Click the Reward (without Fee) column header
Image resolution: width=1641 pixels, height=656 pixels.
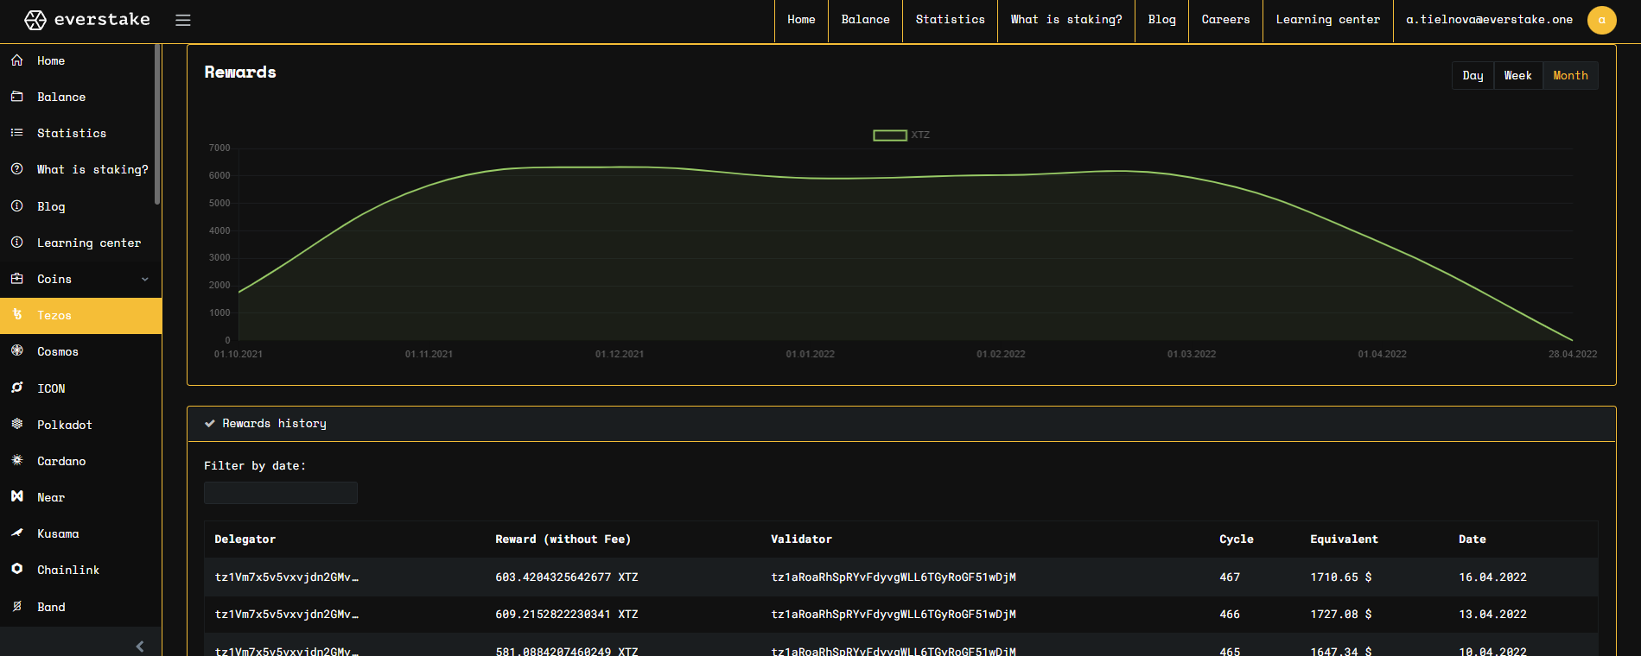(563, 539)
